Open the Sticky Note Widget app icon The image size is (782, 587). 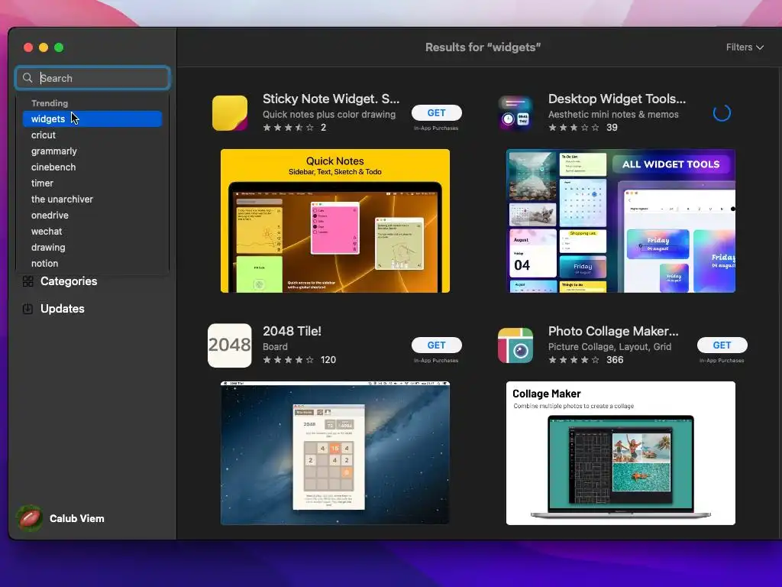click(229, 113)
